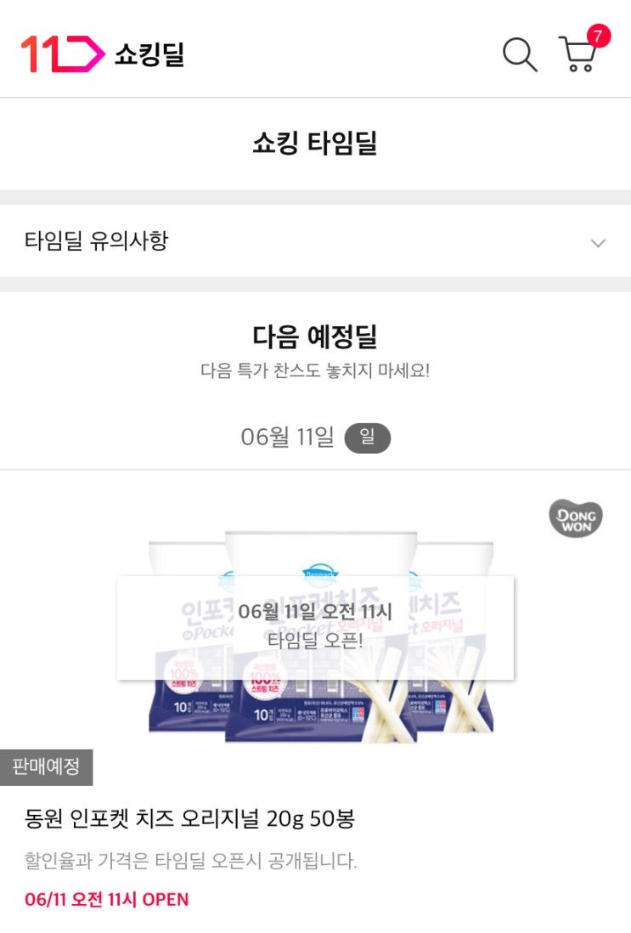Open the 타임딜 유의사항 row

[x=315, y=241]
